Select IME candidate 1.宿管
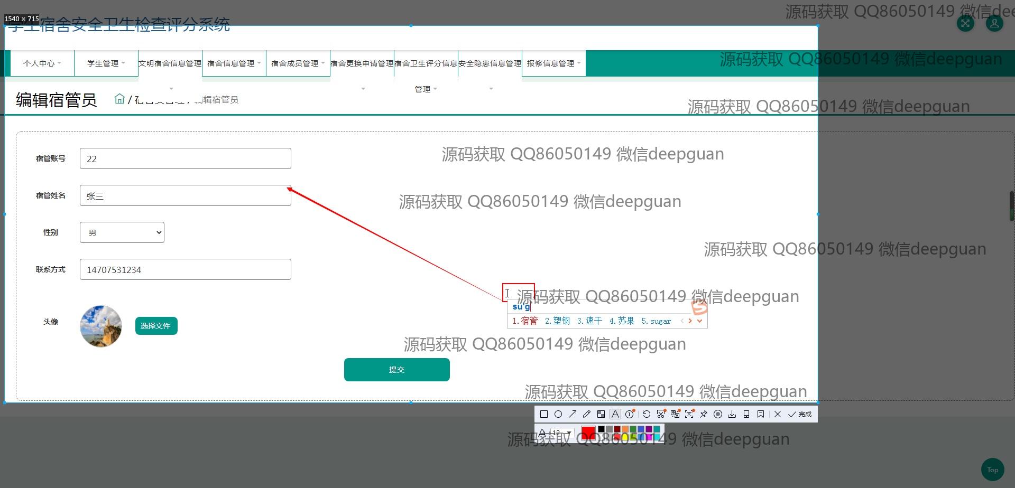Image resolution: width=1015 pixels, height=488 pixels. pyautogui.click(x=525, y=321)
